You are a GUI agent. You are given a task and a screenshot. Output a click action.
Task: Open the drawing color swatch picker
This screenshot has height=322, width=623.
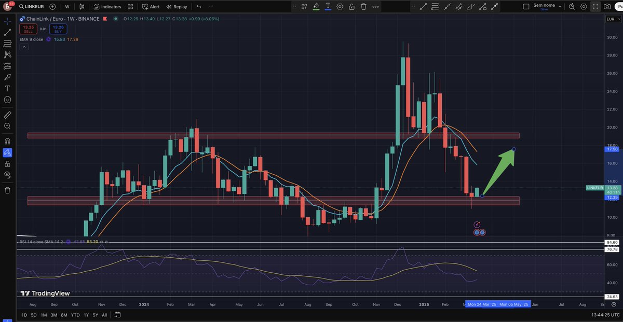316,6
